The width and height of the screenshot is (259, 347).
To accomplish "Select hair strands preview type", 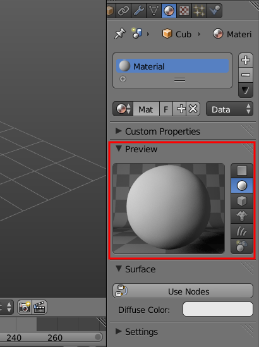I will [x=242, y=231].
